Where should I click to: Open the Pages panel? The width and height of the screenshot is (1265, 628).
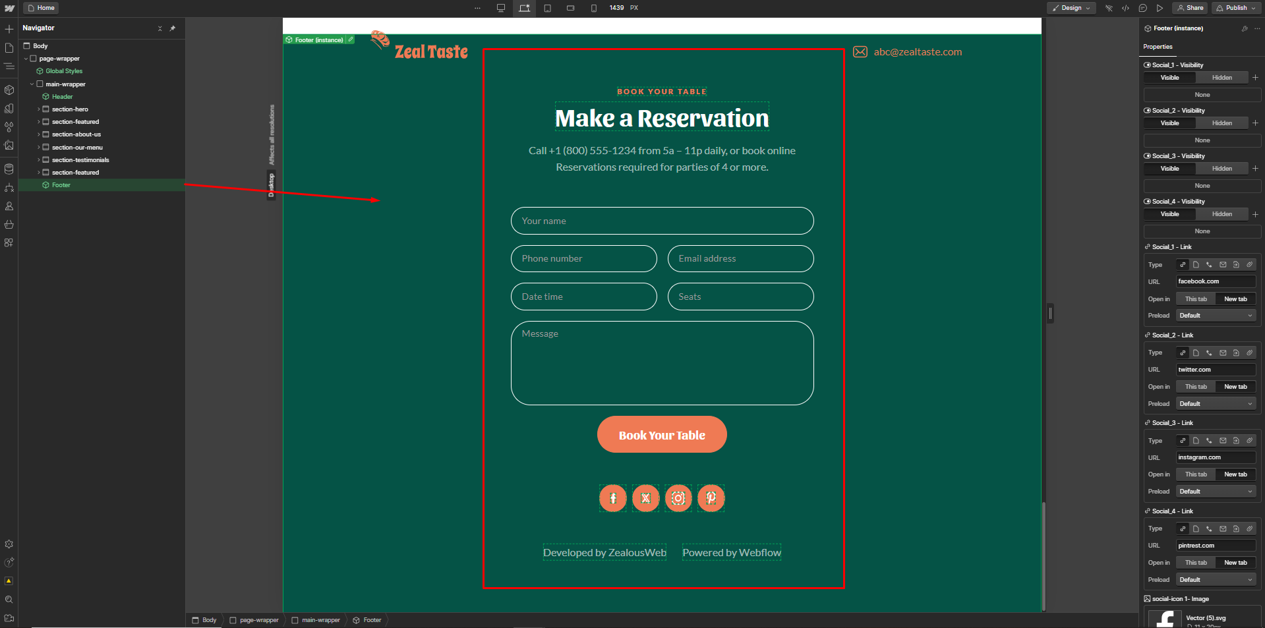click(9, 47)
